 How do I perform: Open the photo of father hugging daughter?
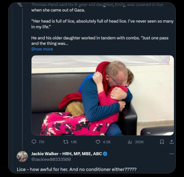click(x=103, y=95)
